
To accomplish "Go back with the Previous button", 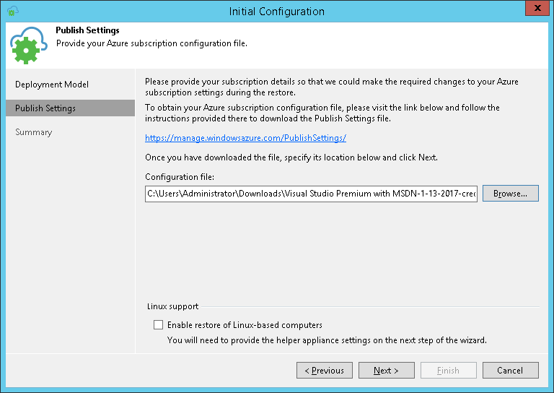I will tap(324, 371).
